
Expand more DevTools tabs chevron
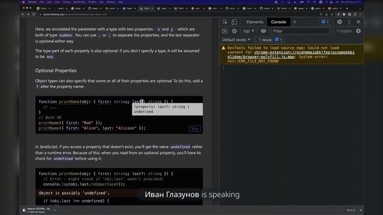(294, 22)
